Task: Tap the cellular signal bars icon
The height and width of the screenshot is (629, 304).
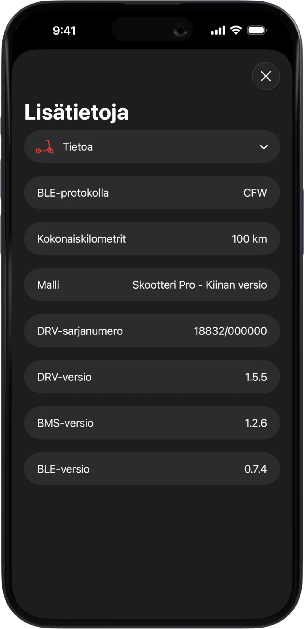Action: (x=218, y=30)
